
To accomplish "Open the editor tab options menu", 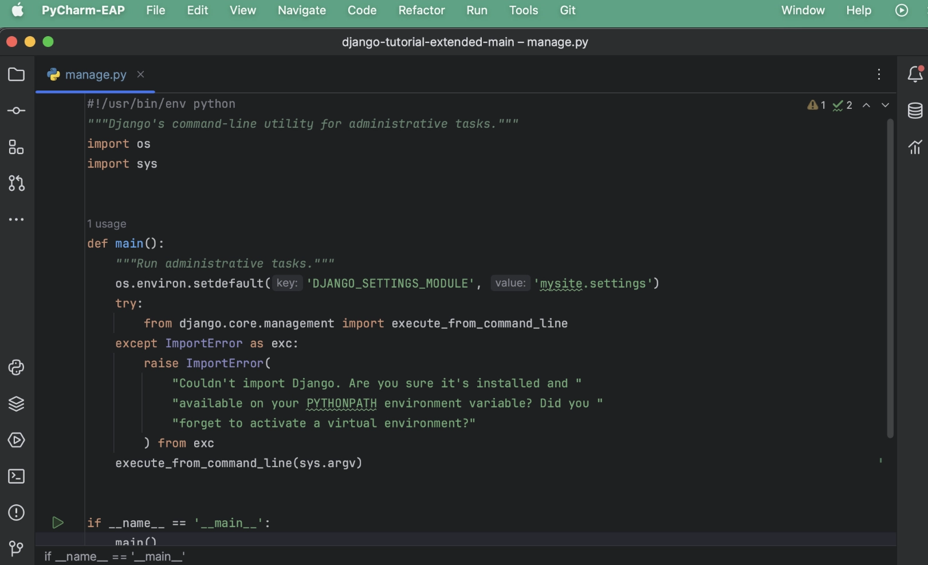I will tap(879, 74).
